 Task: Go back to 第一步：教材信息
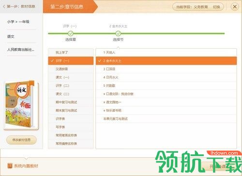[19, 6]
